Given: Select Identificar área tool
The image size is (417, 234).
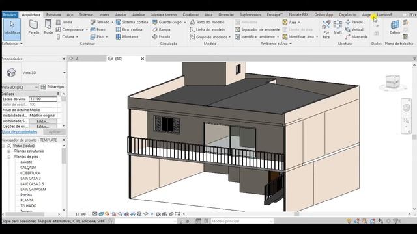Looking at the screenshot, I should [298, 37].
